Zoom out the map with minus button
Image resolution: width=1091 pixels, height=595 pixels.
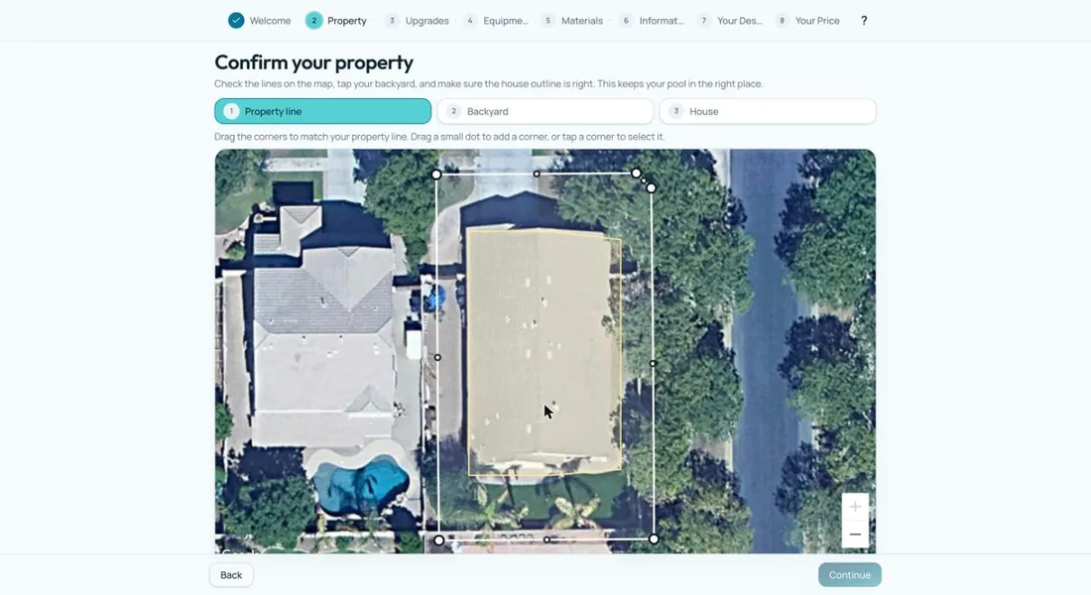click(x=855, y=535)
